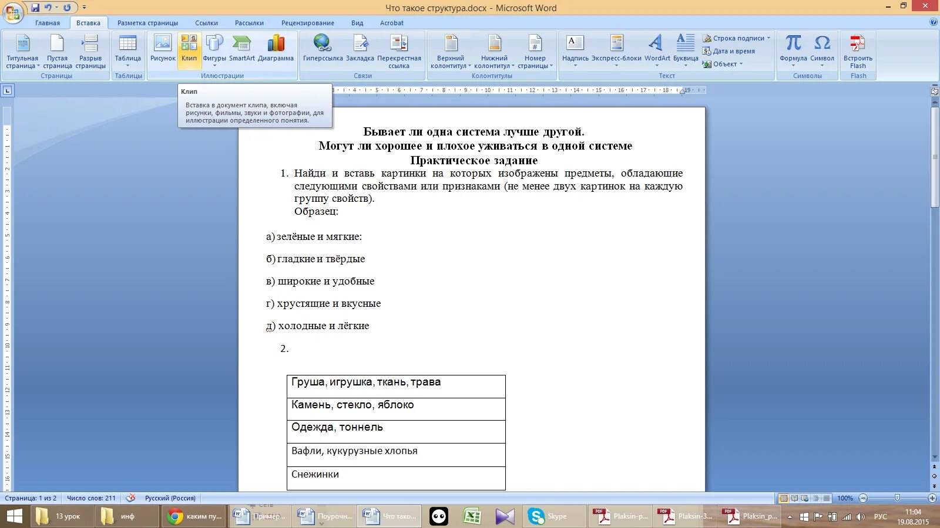Switch to Outline view
Image resolution: width=940 pixels, height=528 pixels.
point(815,498)
